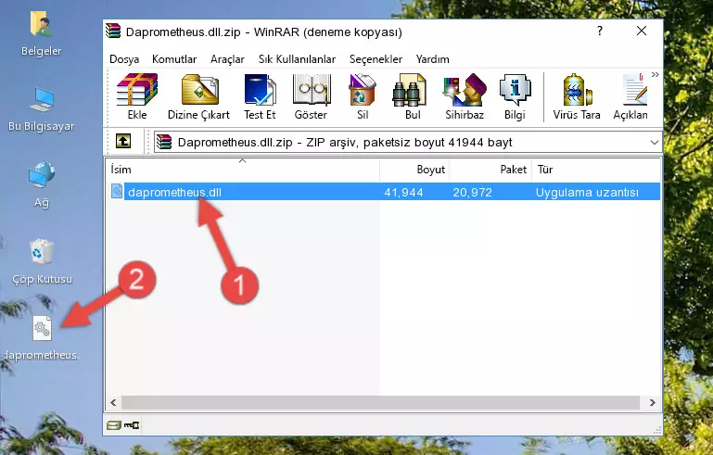
Task: Run Test Et on the archive
Action: (x=260, y=96)
